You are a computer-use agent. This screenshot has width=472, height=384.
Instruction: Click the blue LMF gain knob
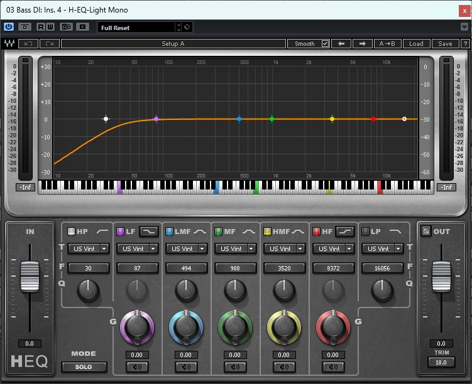[x=186, y=327]
